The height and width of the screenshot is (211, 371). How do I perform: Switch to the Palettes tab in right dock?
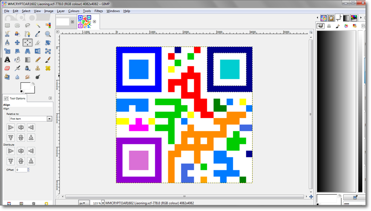pos(354,18)
